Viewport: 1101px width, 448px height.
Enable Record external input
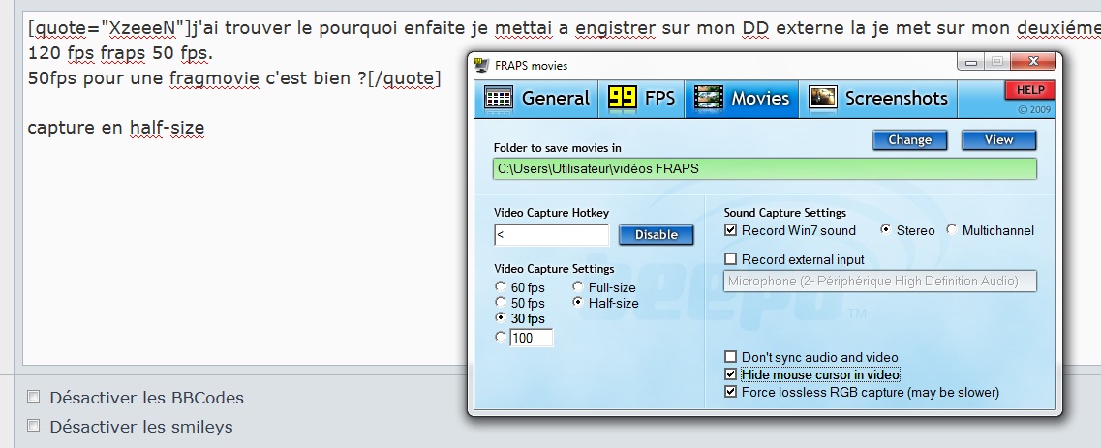click(731, 259)
